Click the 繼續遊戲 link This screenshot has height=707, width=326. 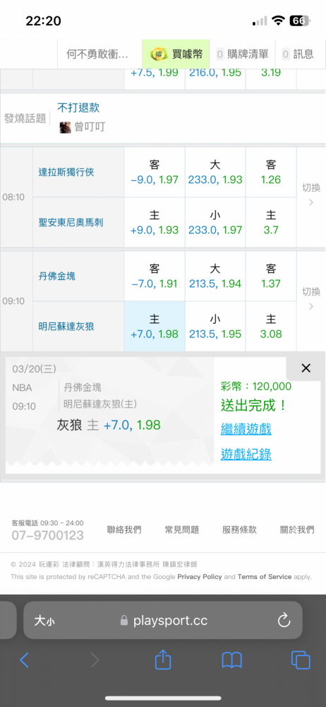tap(246, 429)
